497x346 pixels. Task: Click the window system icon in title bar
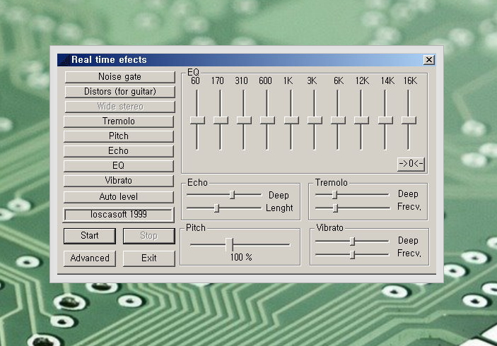(x=64, y=60)
